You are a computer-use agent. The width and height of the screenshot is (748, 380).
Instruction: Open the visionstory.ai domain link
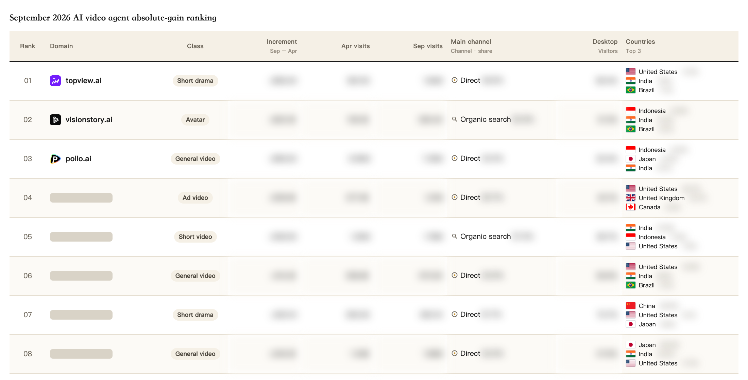coord(89,120)
